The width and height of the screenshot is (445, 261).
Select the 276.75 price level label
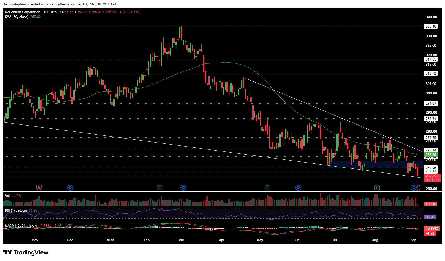click(431, 138)
